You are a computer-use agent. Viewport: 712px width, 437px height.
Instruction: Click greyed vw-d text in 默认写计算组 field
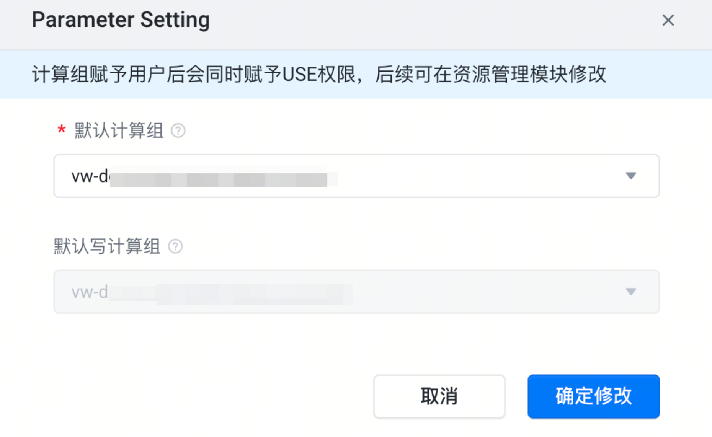tap(90, 292)
